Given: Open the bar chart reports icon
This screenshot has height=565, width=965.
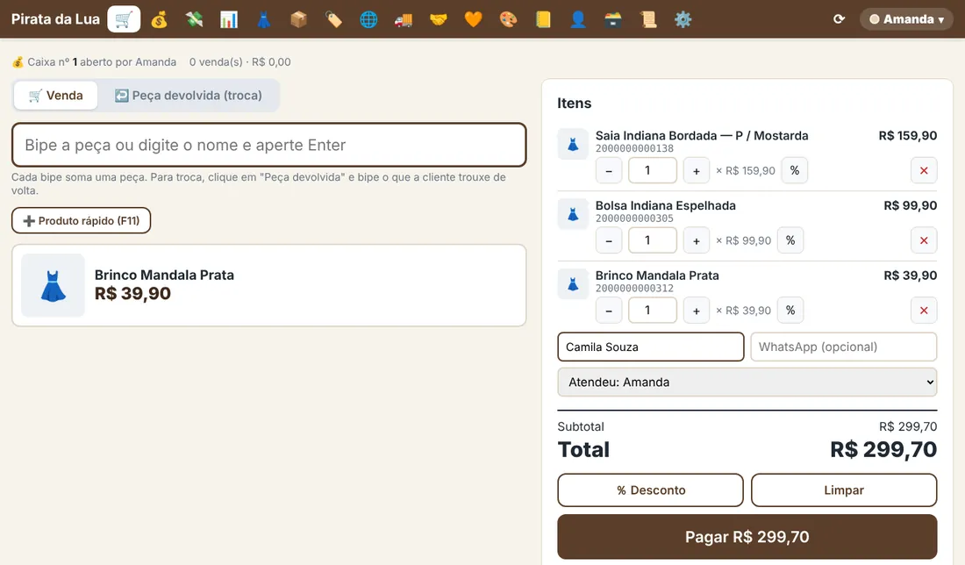Looking at the screenshot, I should pyautogui.click(x=229, y=19).
